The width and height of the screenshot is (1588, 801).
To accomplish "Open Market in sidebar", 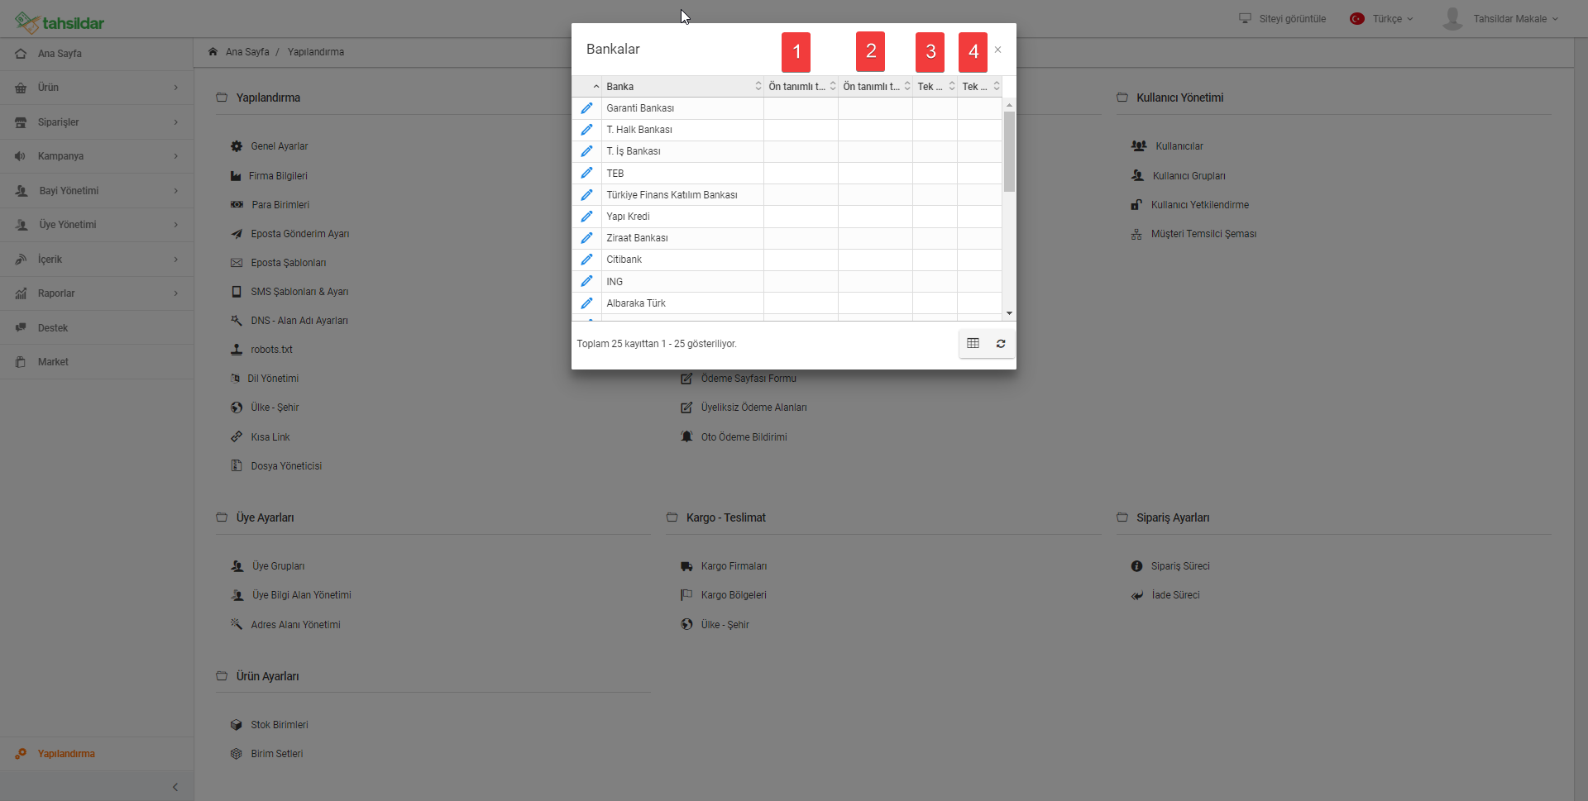I will click(x=97, y=362).
